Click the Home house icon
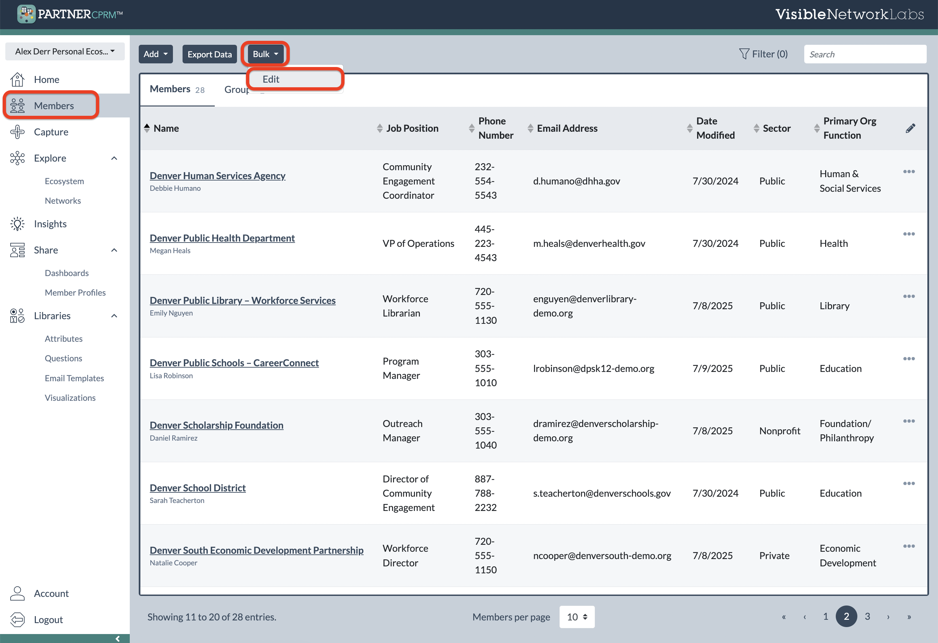Viewport: 938px width, 643px height. point(17,80)
